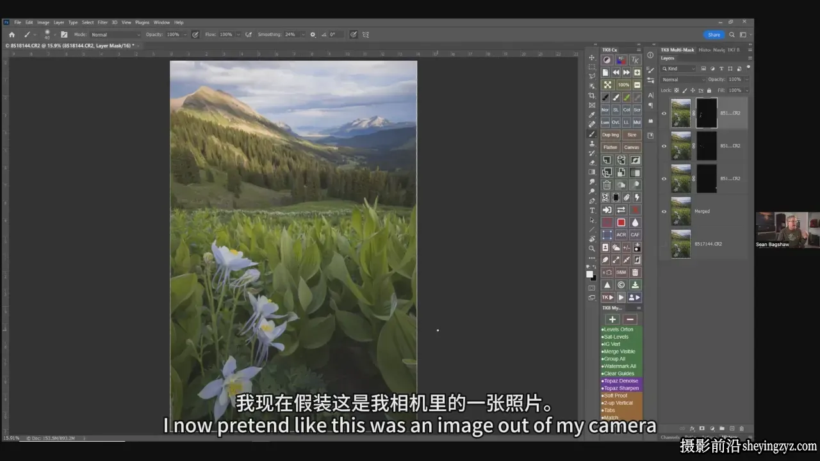This screenshot has width=820, height=461.
Task: Toggle lock all padlock icon
Action: pos(709,90)
